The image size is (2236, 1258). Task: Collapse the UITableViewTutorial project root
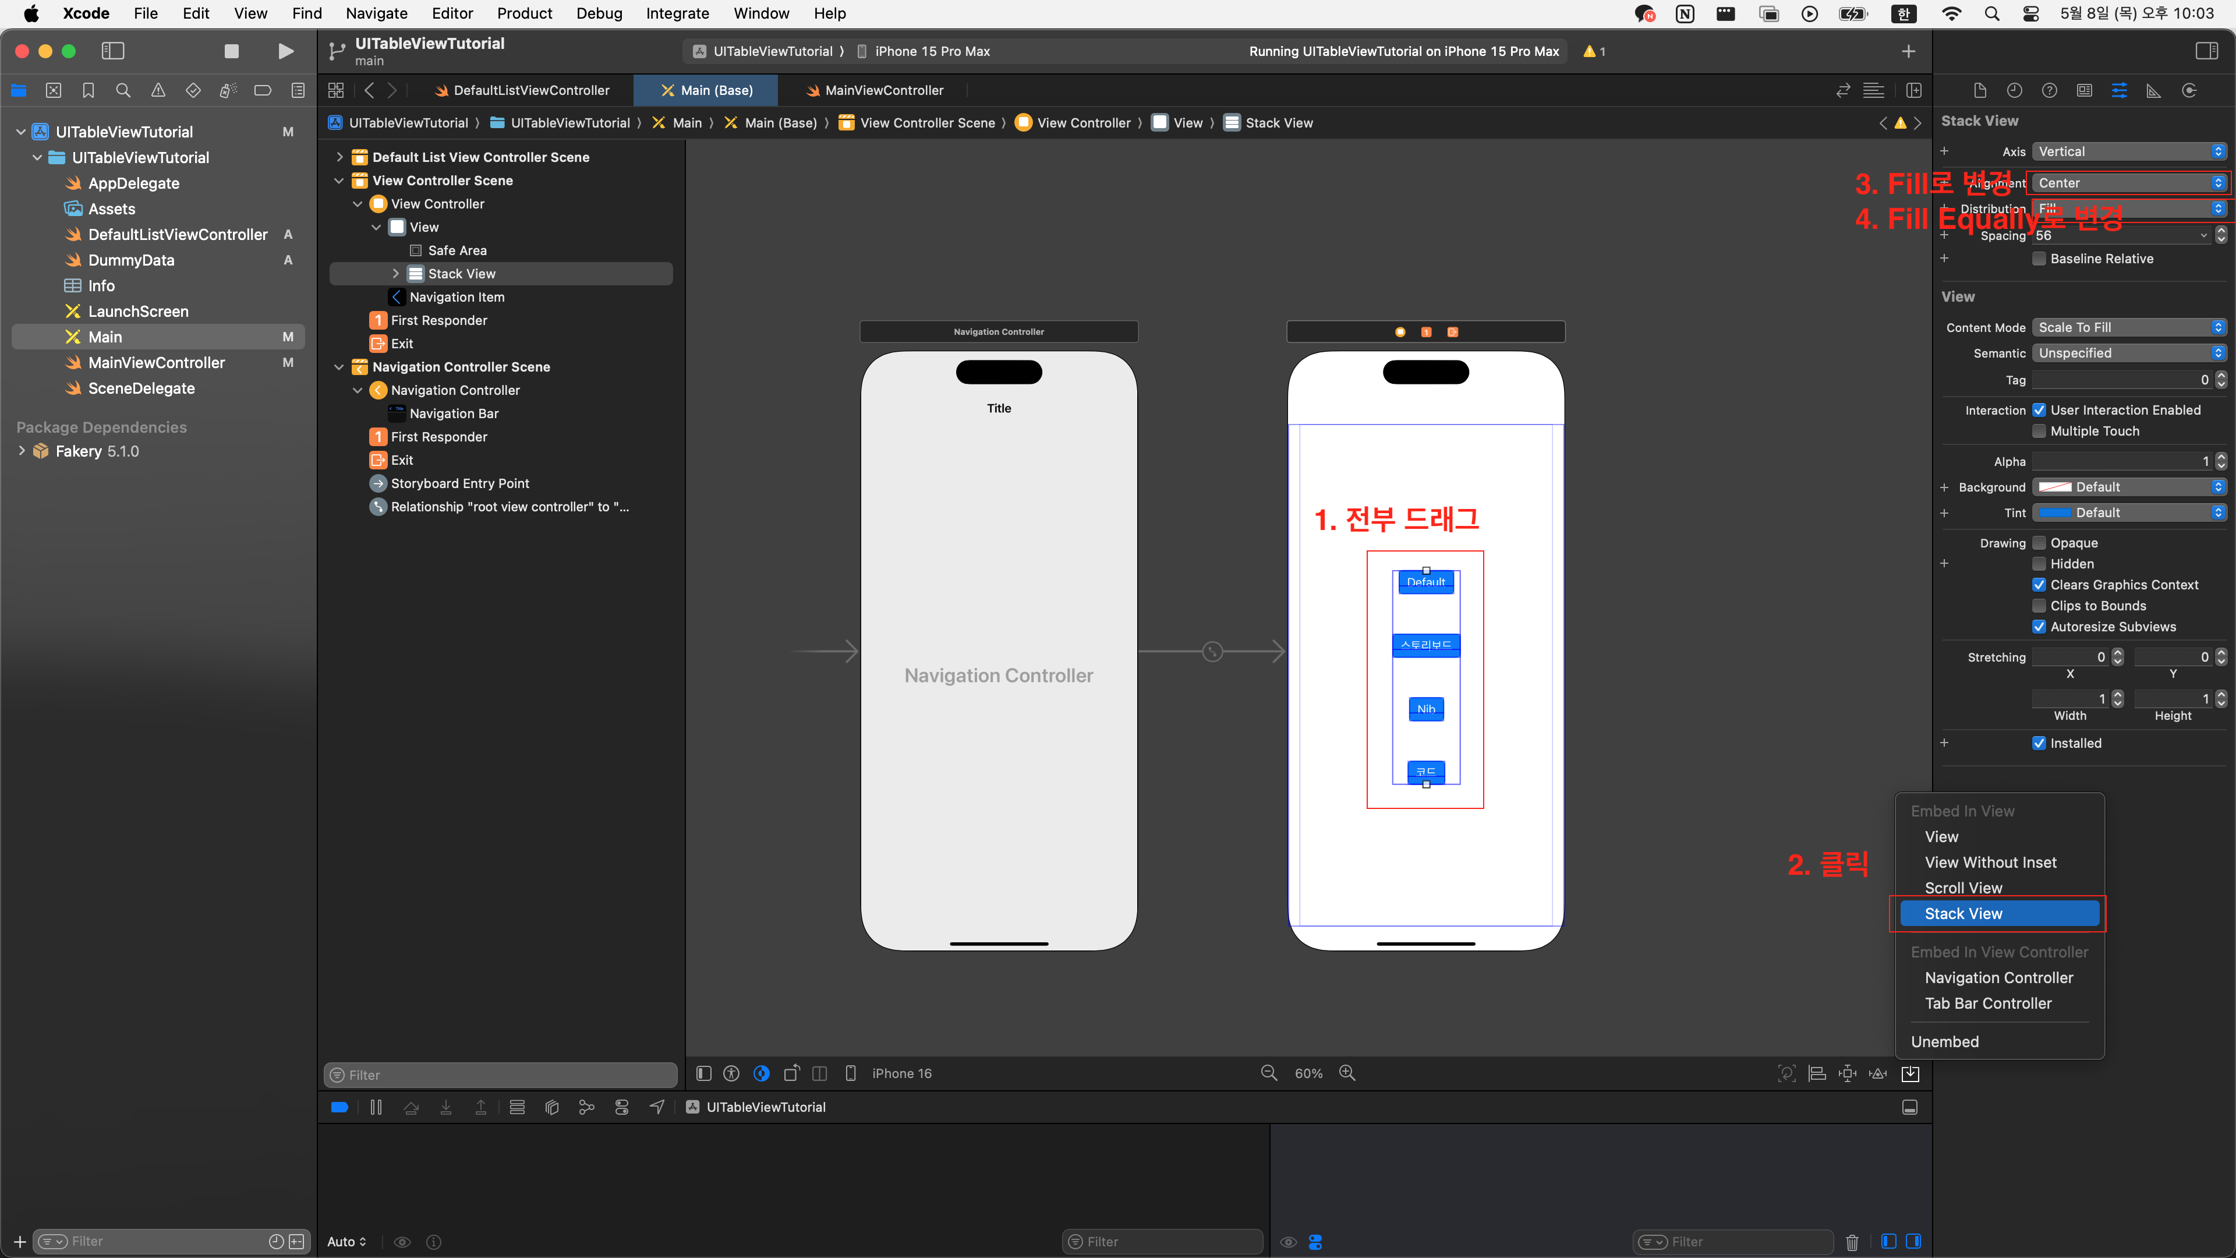click(x=21, y=132)
